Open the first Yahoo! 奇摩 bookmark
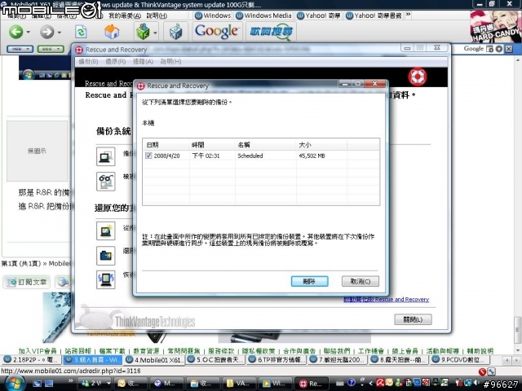 click(319, 15)
